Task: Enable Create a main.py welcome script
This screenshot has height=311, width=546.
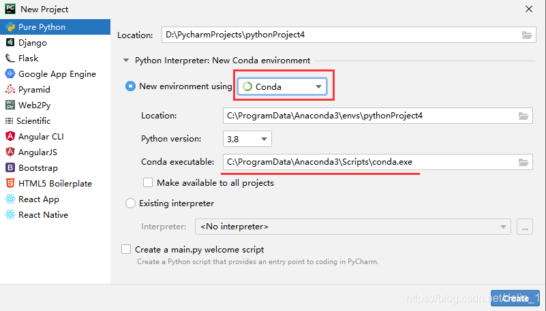Action: (x=126, y=250)
